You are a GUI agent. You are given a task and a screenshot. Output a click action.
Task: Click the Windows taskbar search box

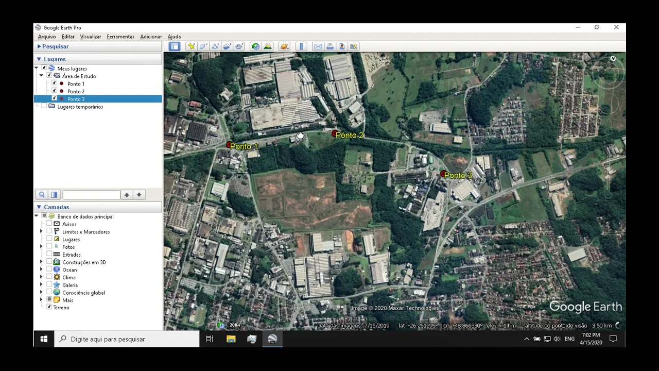coord(127,339)
